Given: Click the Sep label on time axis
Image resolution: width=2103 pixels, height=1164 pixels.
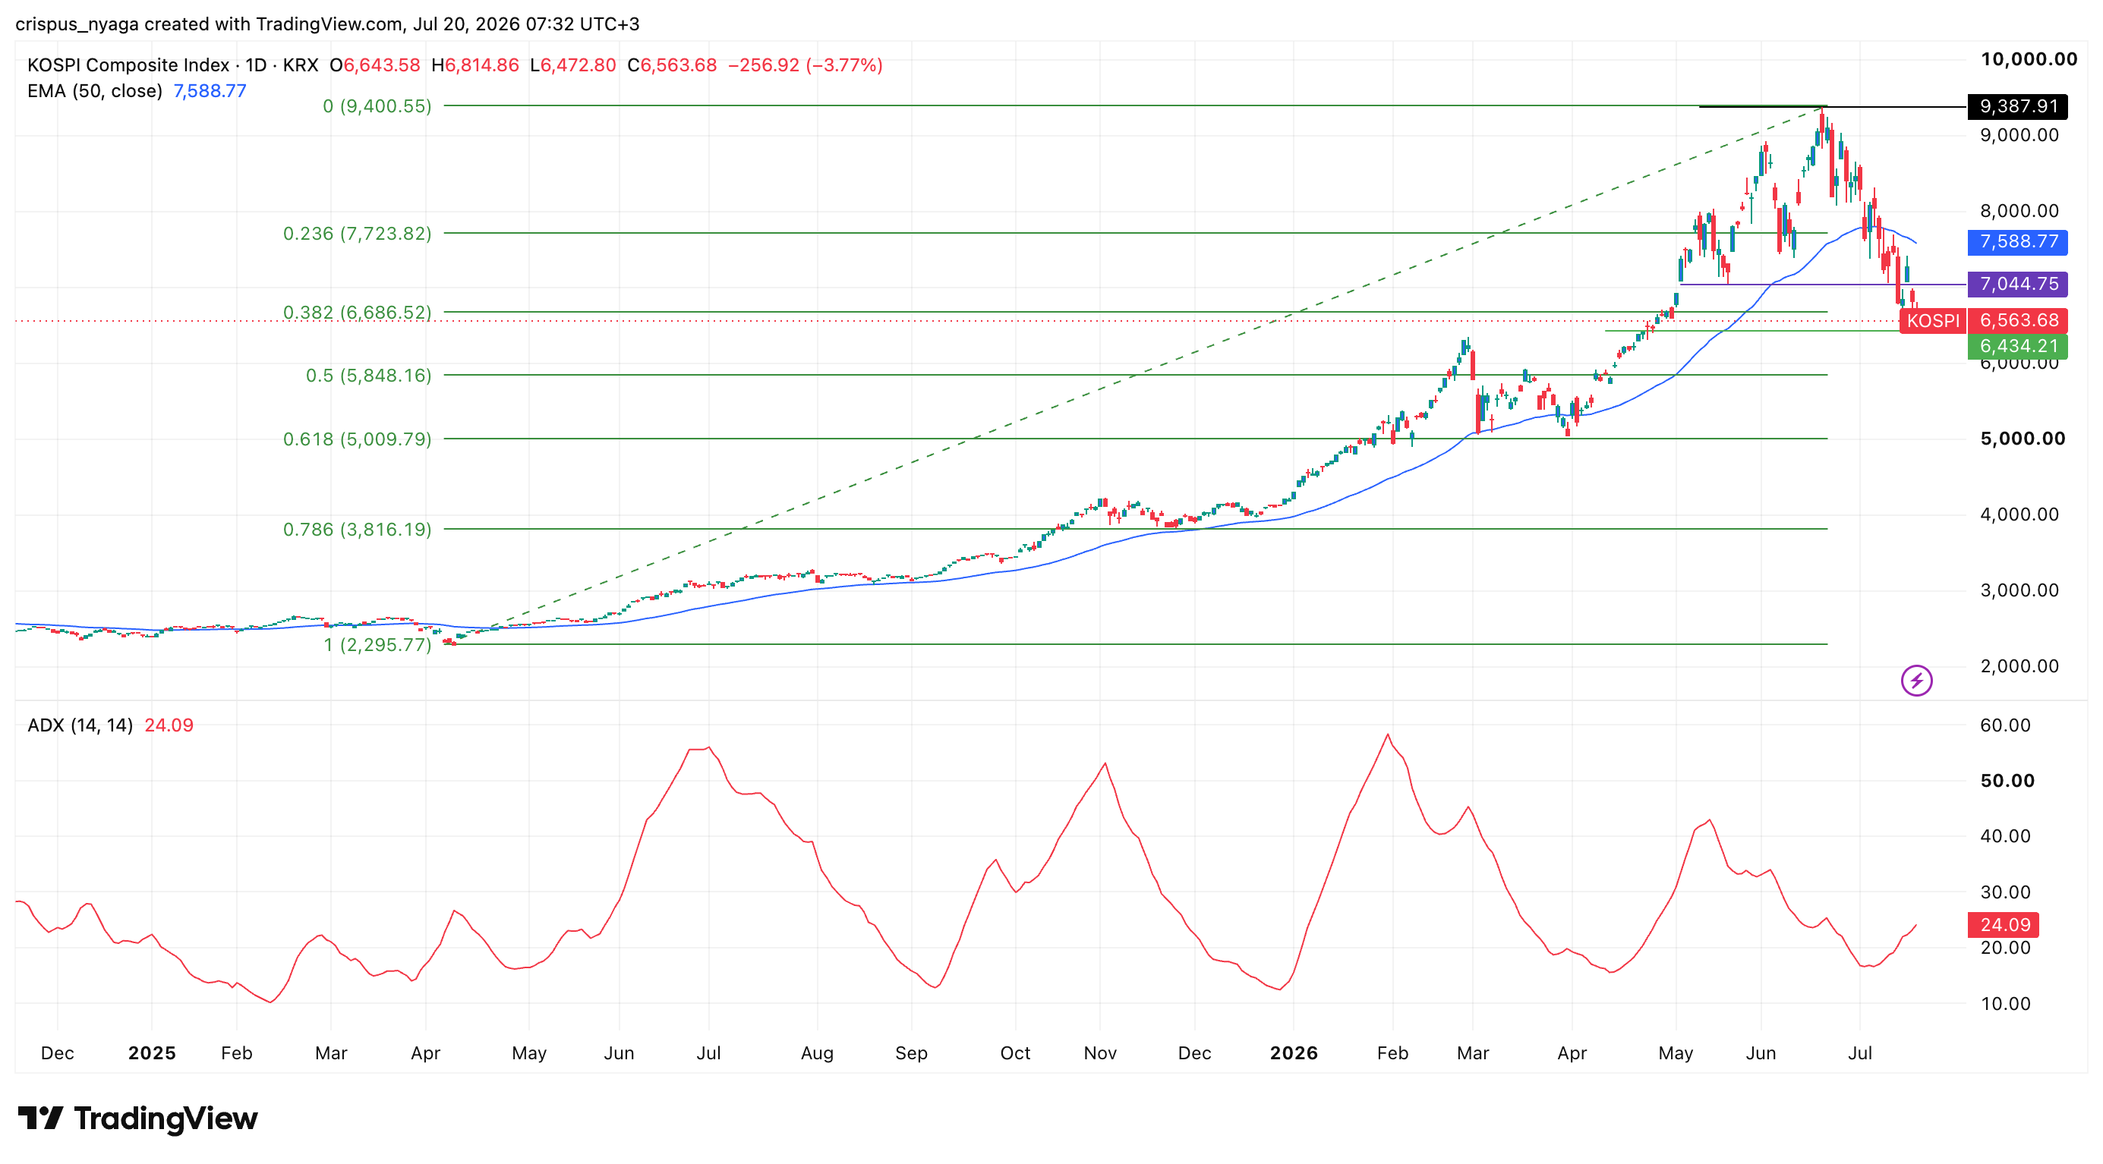Looking at the screenshot, I should (911, 1053).
